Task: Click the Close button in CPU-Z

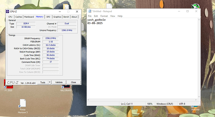Action: click(x=74, y=82)
